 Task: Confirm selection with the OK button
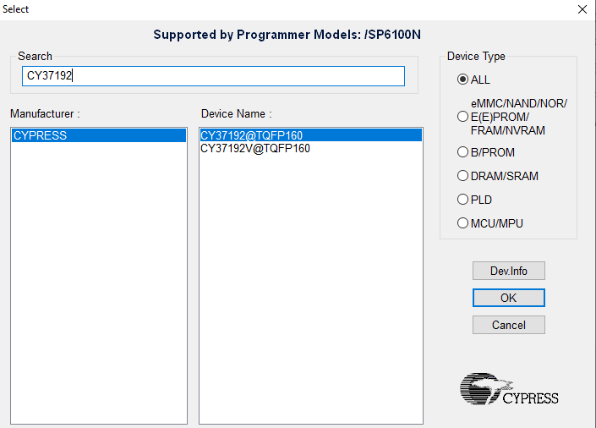(508, 298)
